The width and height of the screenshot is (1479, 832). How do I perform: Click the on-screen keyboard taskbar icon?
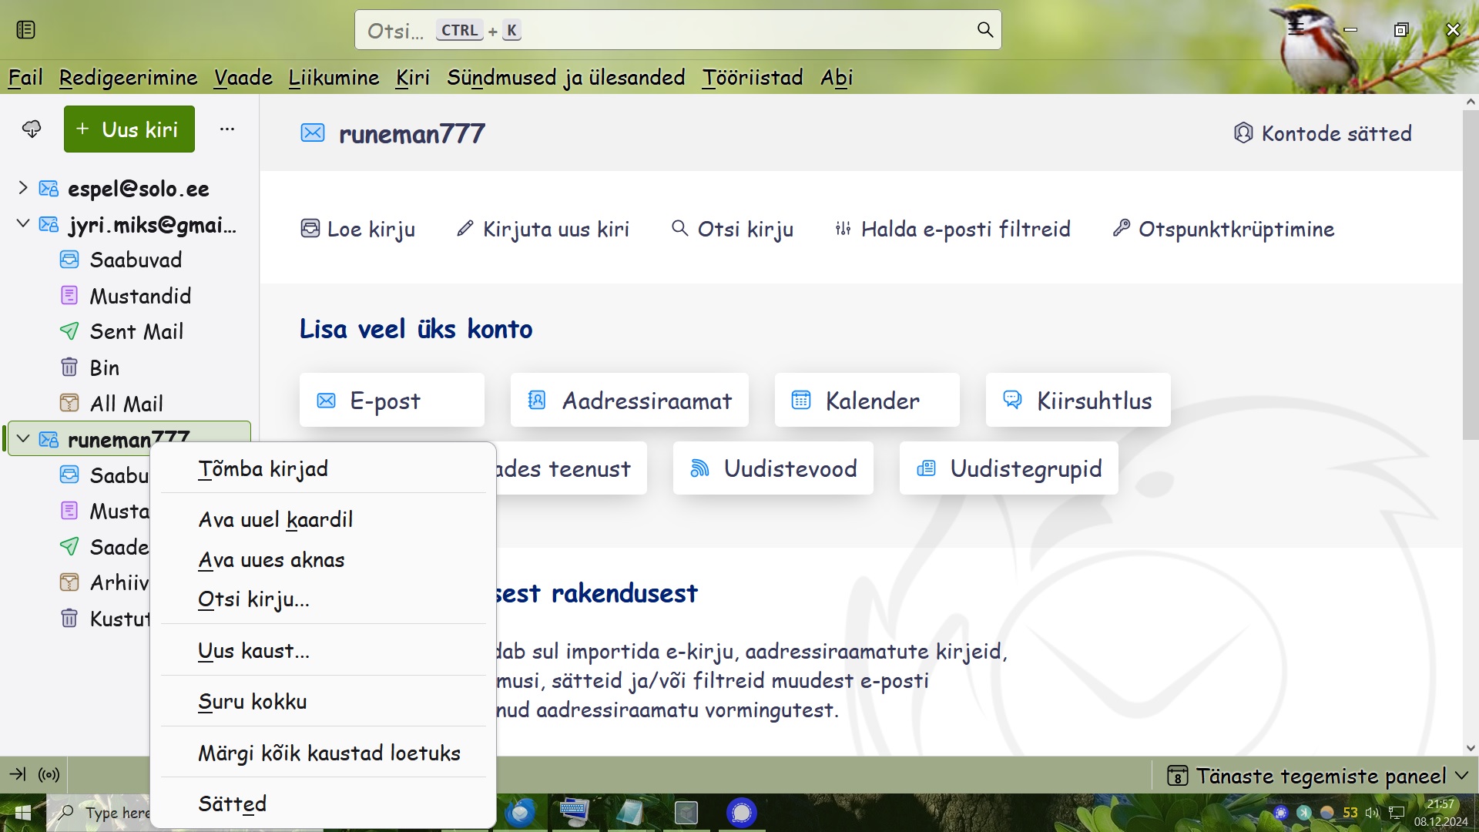click(575, 813)
